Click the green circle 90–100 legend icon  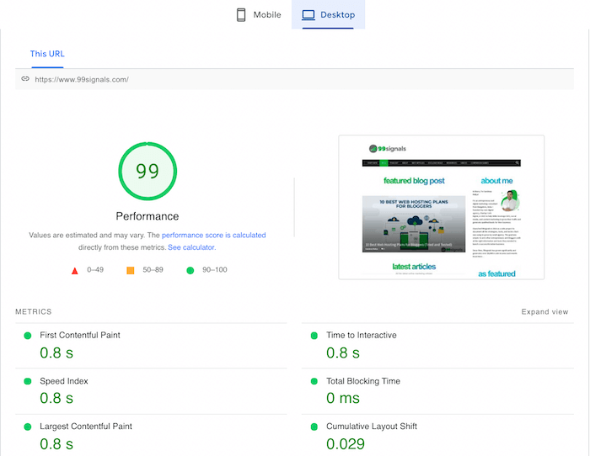coord(190,270)
